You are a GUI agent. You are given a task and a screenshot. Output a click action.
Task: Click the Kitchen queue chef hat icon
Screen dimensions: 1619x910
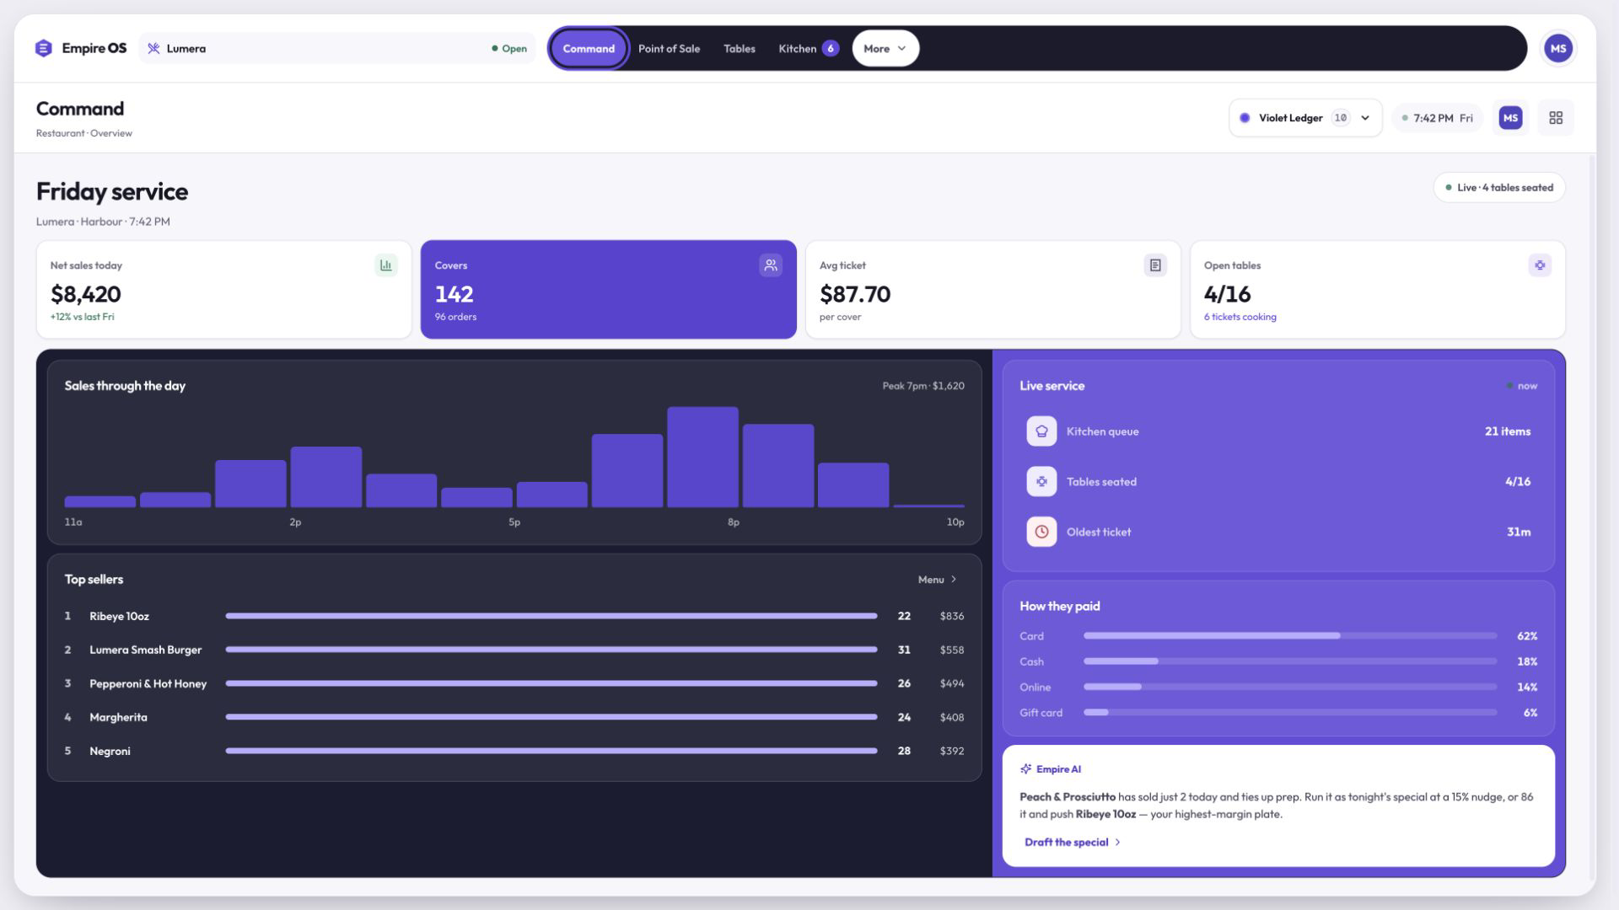coord(1041,431)
